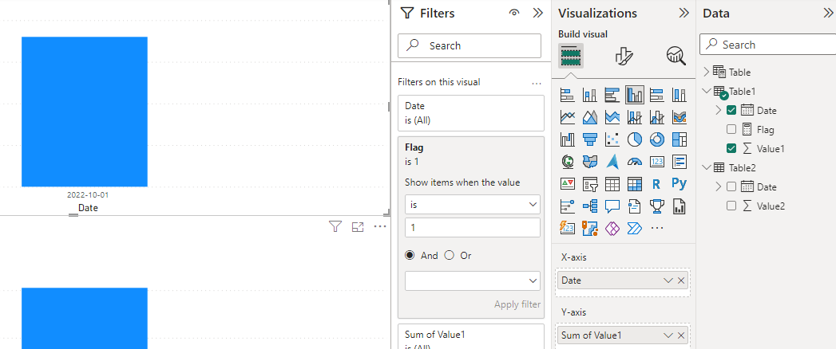Screen dimensions: 836x349
Task: Choose the Multi-row card visual
Action: coord(679,161)
